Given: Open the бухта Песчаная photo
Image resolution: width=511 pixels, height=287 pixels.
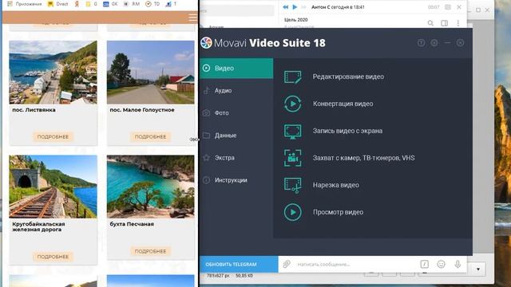Looking at the screenshot, I should 151,187.
